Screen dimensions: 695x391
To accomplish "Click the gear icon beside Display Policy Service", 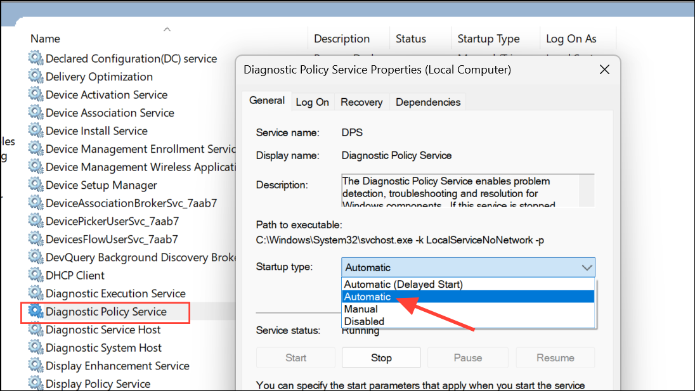I will [36, 383].
